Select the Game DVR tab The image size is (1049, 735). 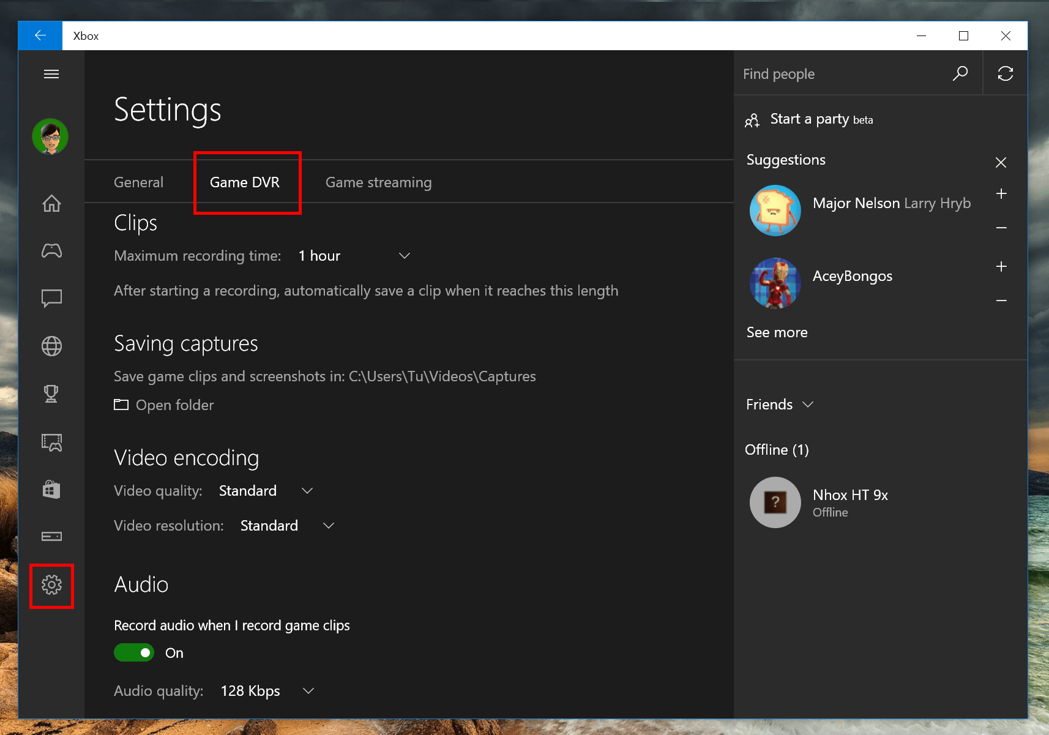pyautogui.click(x=245, y=182)
